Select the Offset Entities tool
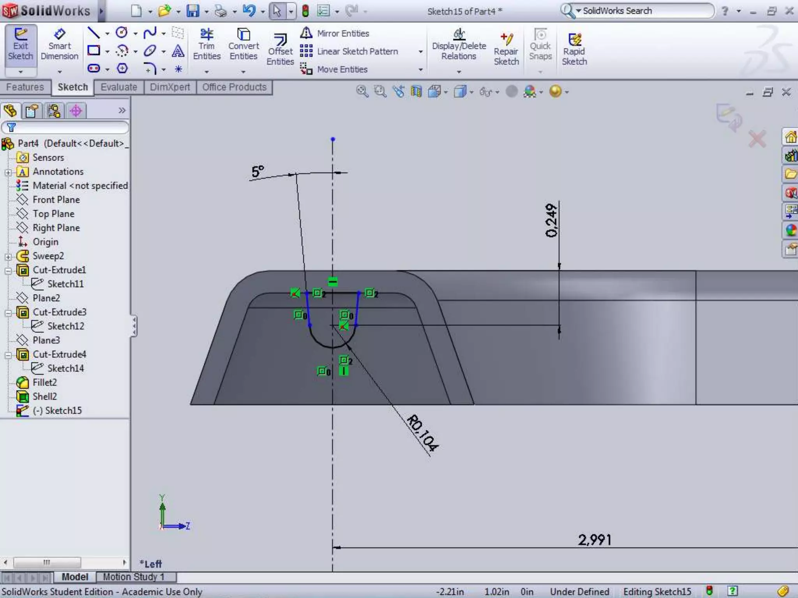 pos(280,49)
